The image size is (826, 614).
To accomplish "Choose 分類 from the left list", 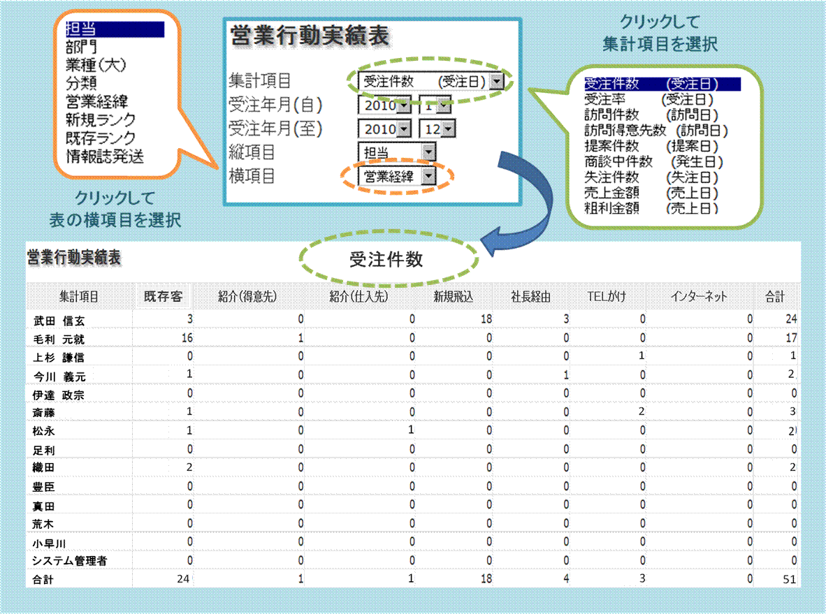I will tap(81, 83).
